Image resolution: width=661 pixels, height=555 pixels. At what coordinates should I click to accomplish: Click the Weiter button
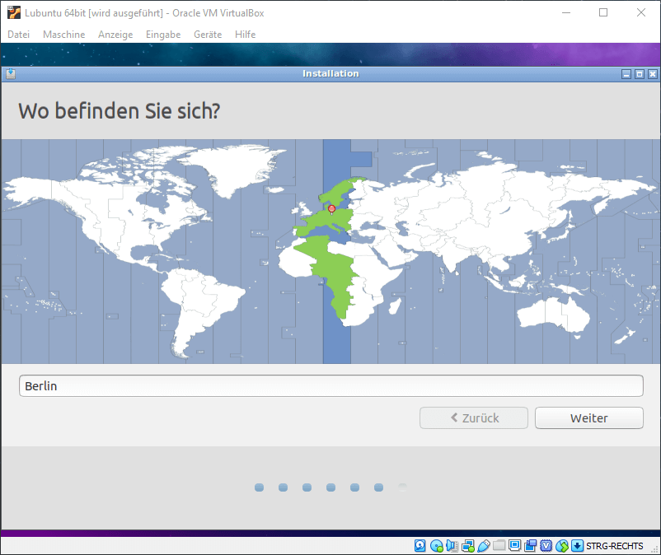click(x=589, y=417)
